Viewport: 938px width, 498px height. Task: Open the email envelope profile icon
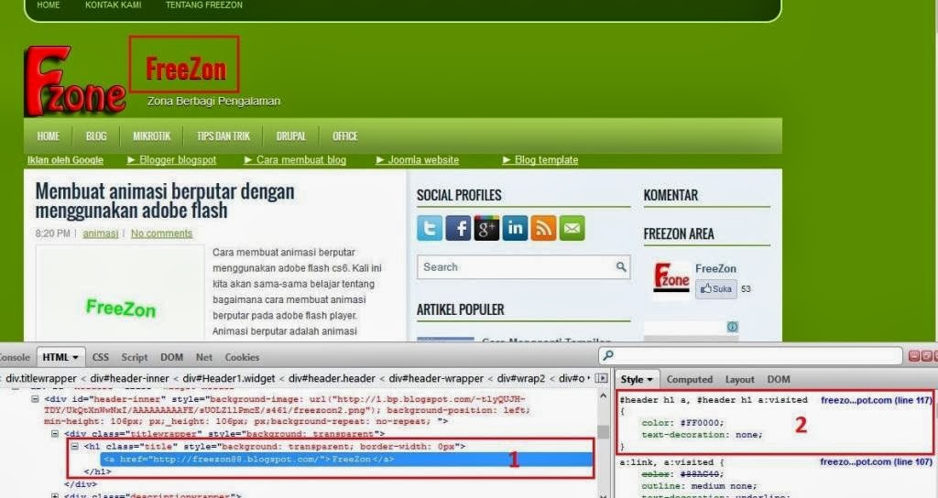[572, 228]
